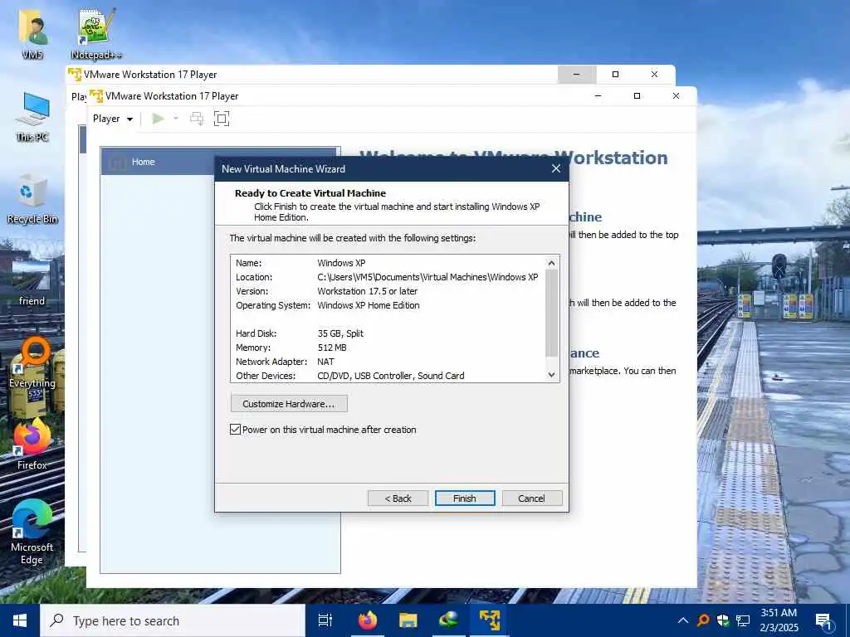Viewport: 850px width, 637px height.
Task: Show hidden system tray icons chevron
Action: pyautogui.click(x=683, y=620)
